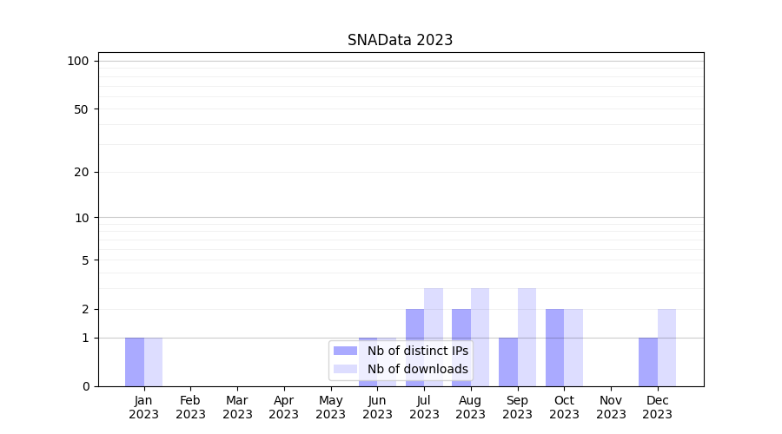782x434 pixels.
Task: Select the 'Nb of distinct IPs' legend label
Action: (x=417, y=351)
